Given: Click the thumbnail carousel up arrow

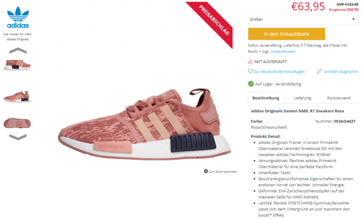Looking at the screenshot, I should click(18, 51).
